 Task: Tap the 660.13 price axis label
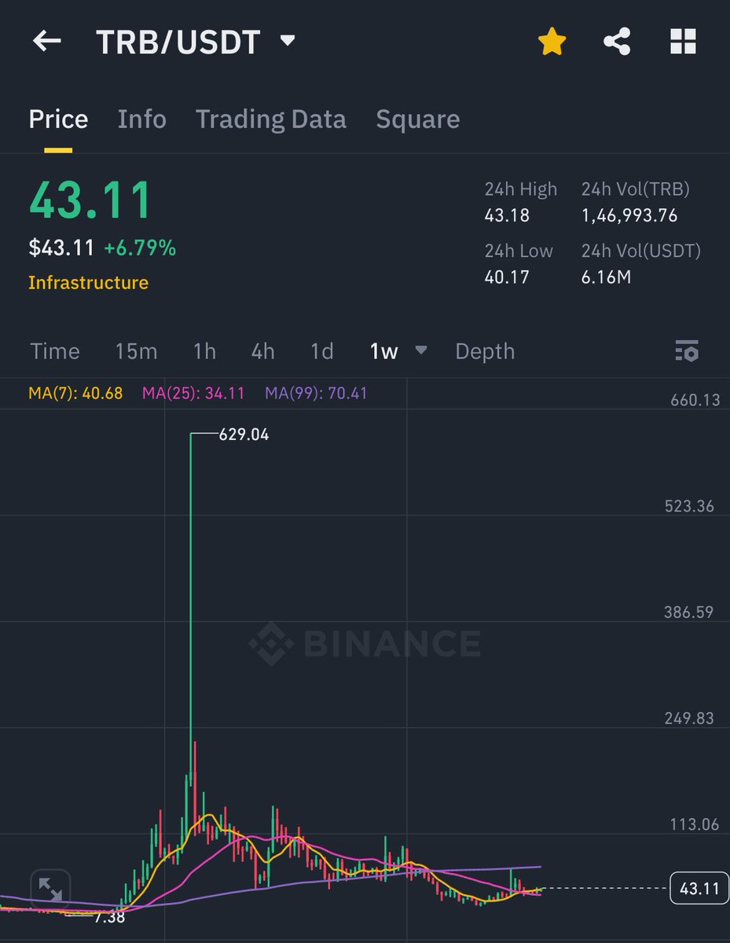695,400
